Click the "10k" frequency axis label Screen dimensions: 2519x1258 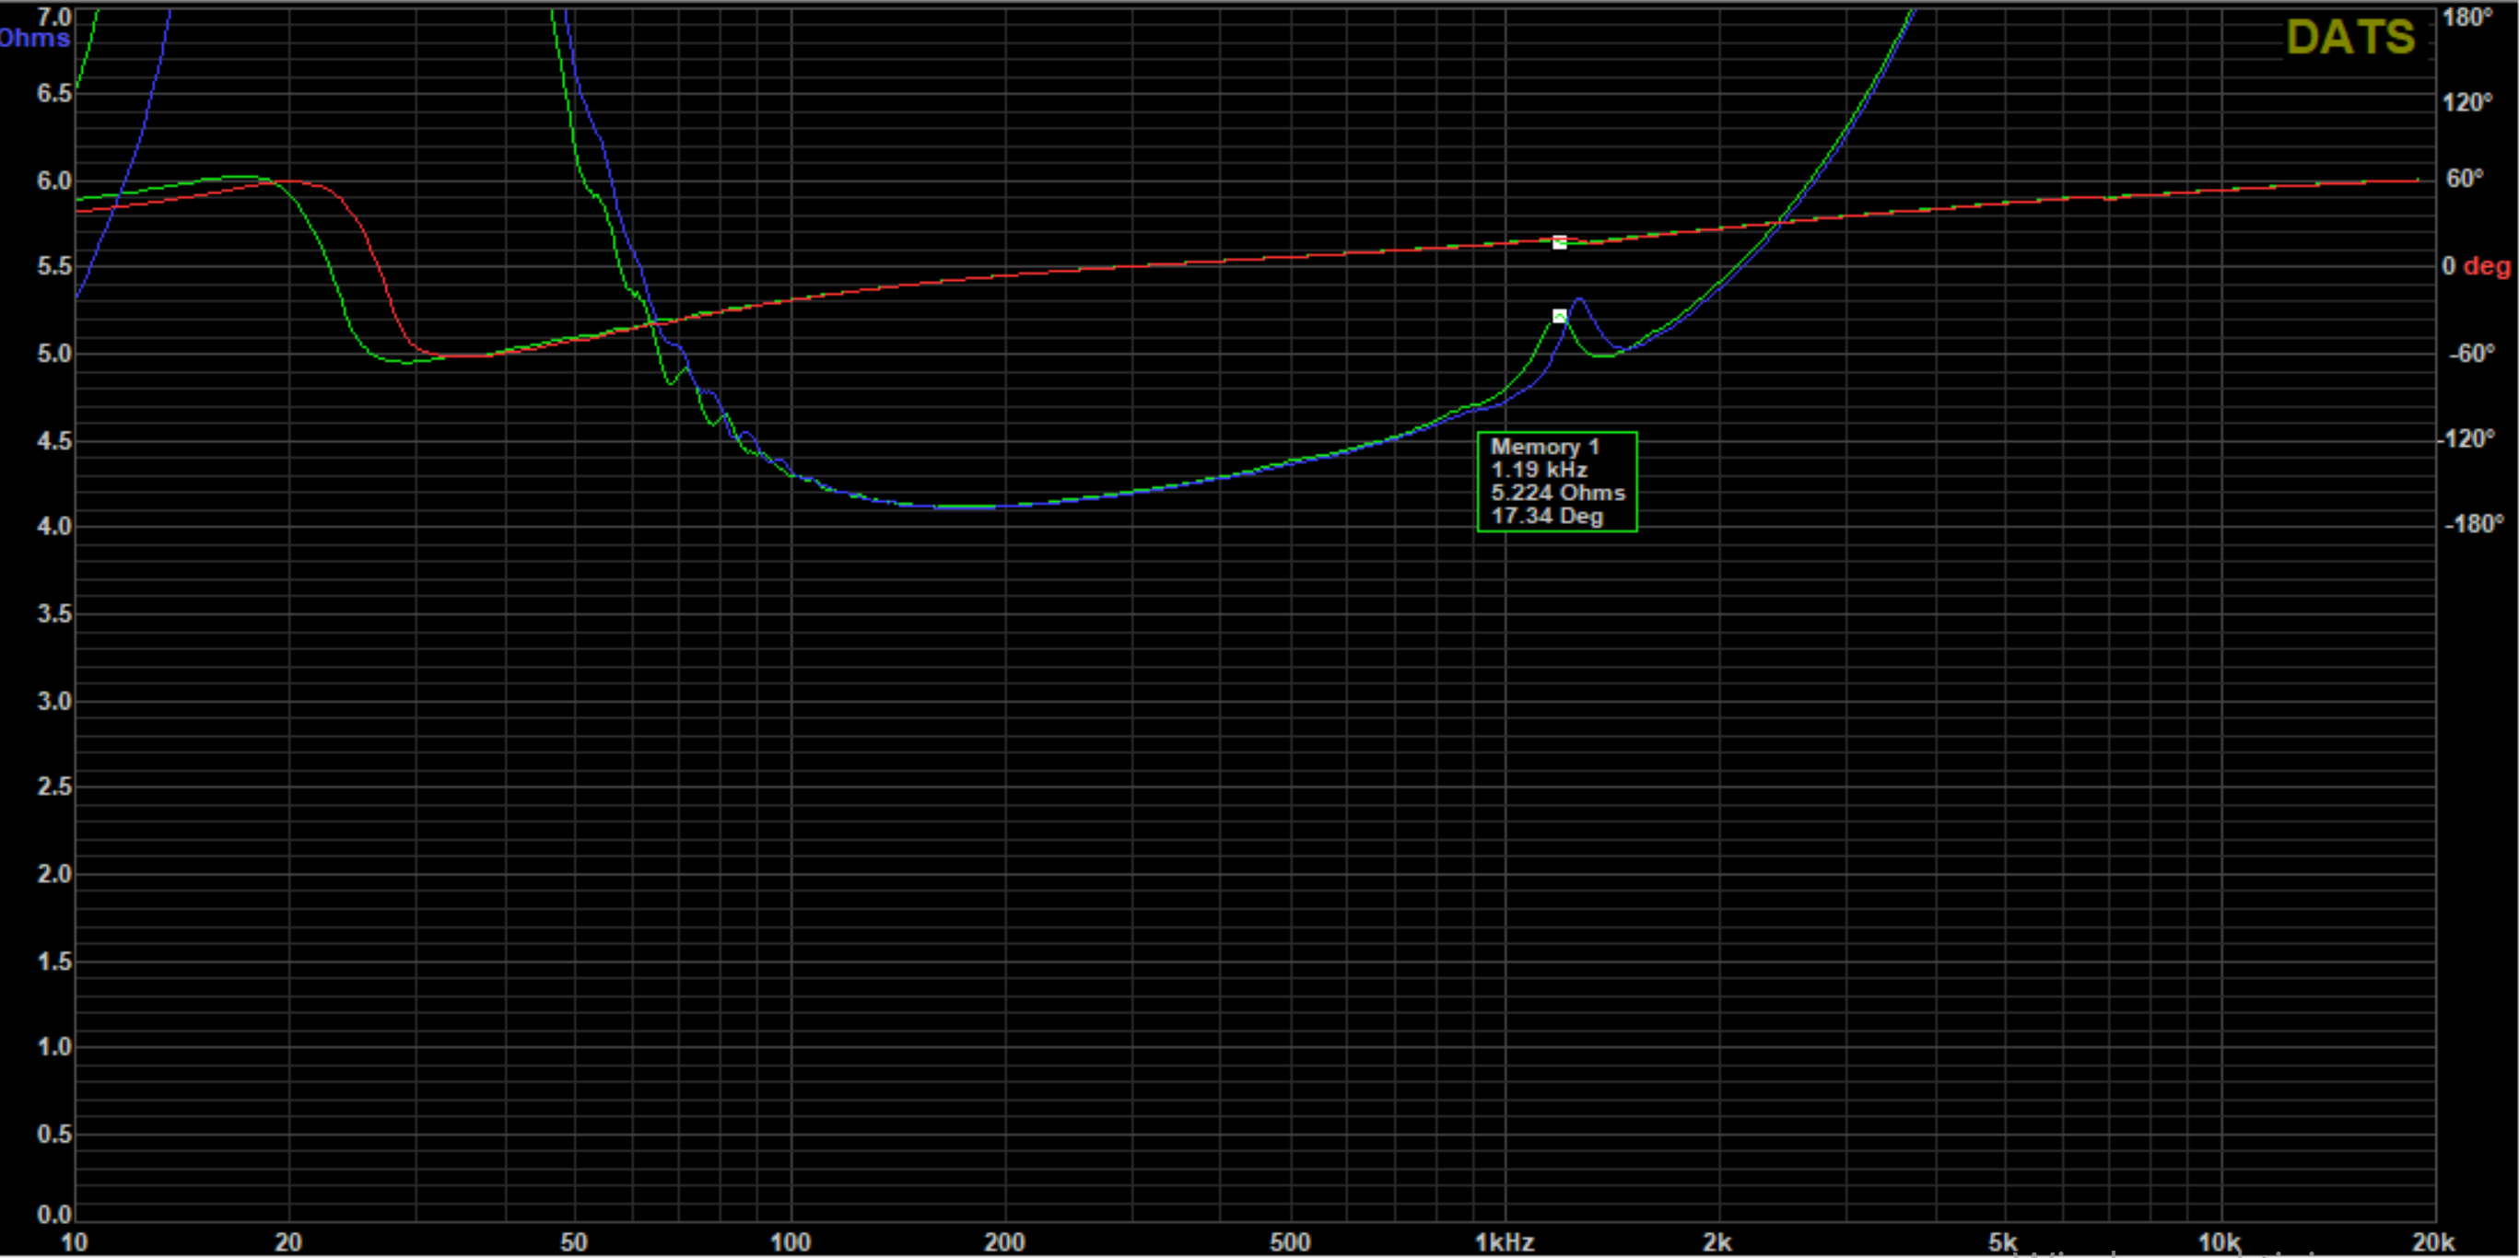2219,1242
